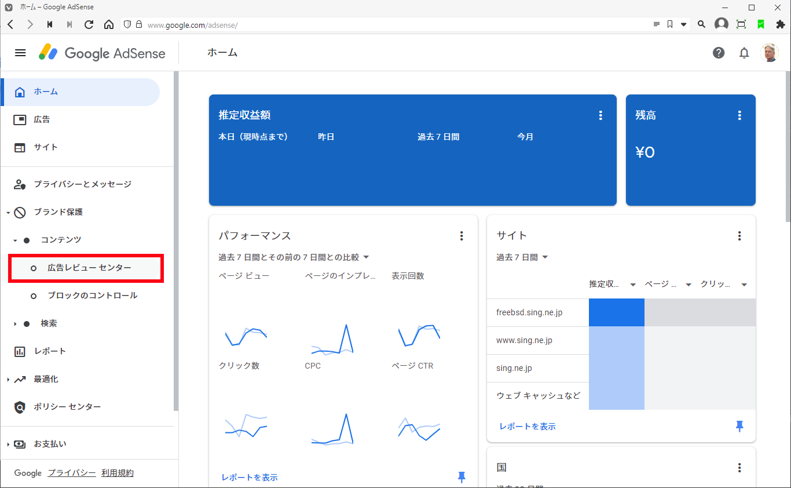Screen dimensions: 791x488
Task: Open more options on 残高 card
Action: 739,115
